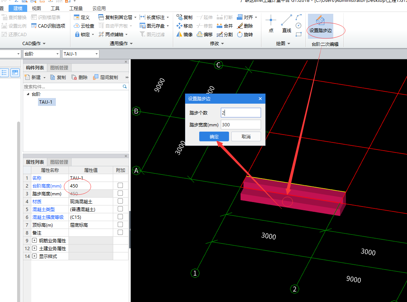Click 新建 new component icon
This screenshot has width=407, height=302.
pyautogui.click(x=27, y=77)
